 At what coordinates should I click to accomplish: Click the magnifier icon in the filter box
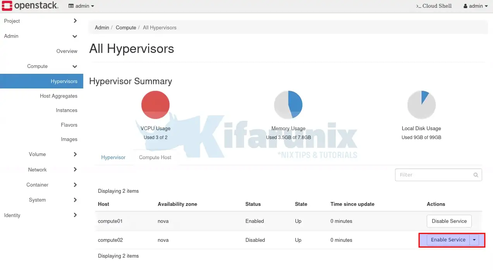(x=476, y=175)
